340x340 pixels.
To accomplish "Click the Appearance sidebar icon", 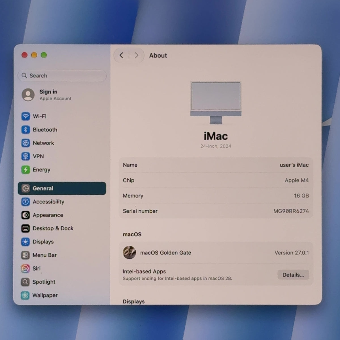I will [x=25, y=215].
